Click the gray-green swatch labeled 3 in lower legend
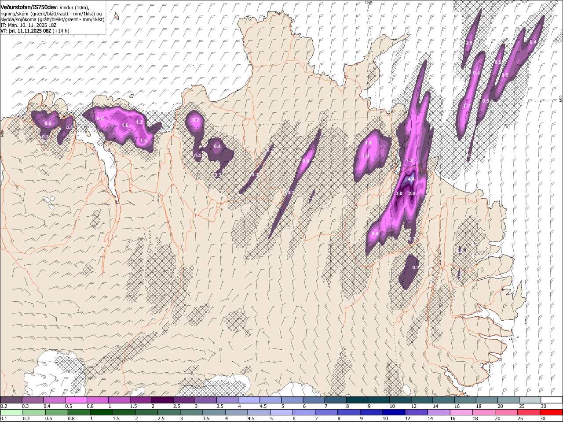The image size is (563, 422). tap(192, 413)
